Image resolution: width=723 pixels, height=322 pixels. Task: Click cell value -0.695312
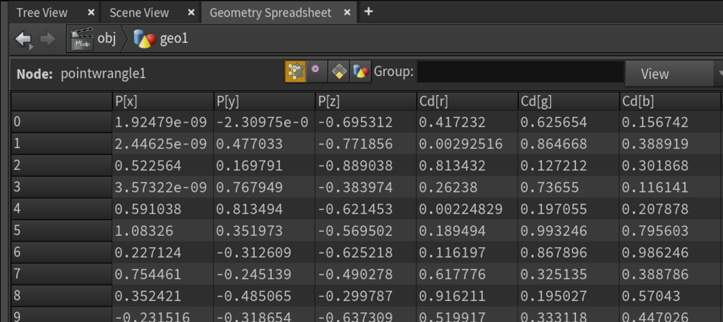[354, 123]
